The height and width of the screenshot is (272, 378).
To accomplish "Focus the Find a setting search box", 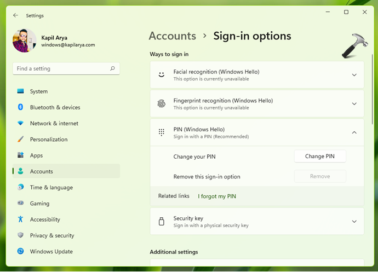I will click(61, 69).
